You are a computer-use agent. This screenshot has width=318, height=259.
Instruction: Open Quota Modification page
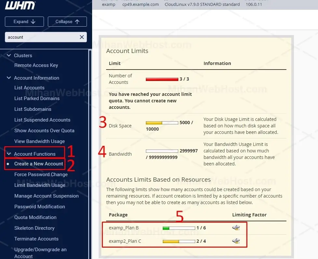pyautogui.click(x=35, y=217)
